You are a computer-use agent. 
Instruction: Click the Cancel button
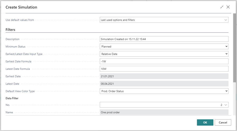point(223,122)
